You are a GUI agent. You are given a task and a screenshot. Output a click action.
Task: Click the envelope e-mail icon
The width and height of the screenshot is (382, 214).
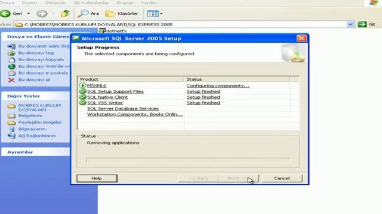point(11,73)
